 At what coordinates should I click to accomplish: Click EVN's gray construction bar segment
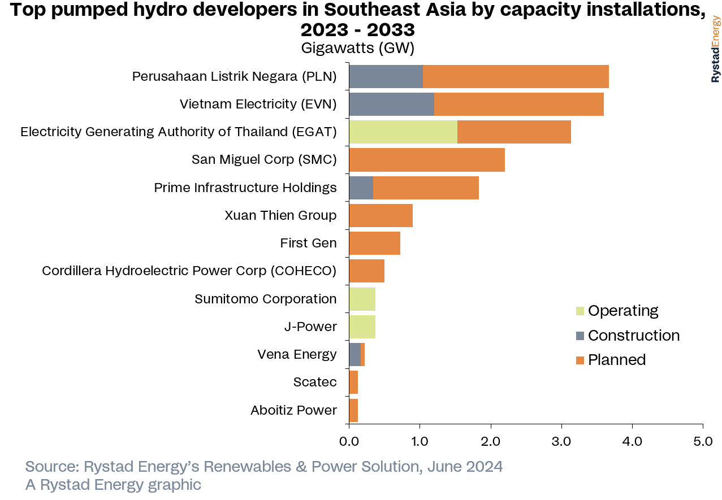click(x=391, y=104)
